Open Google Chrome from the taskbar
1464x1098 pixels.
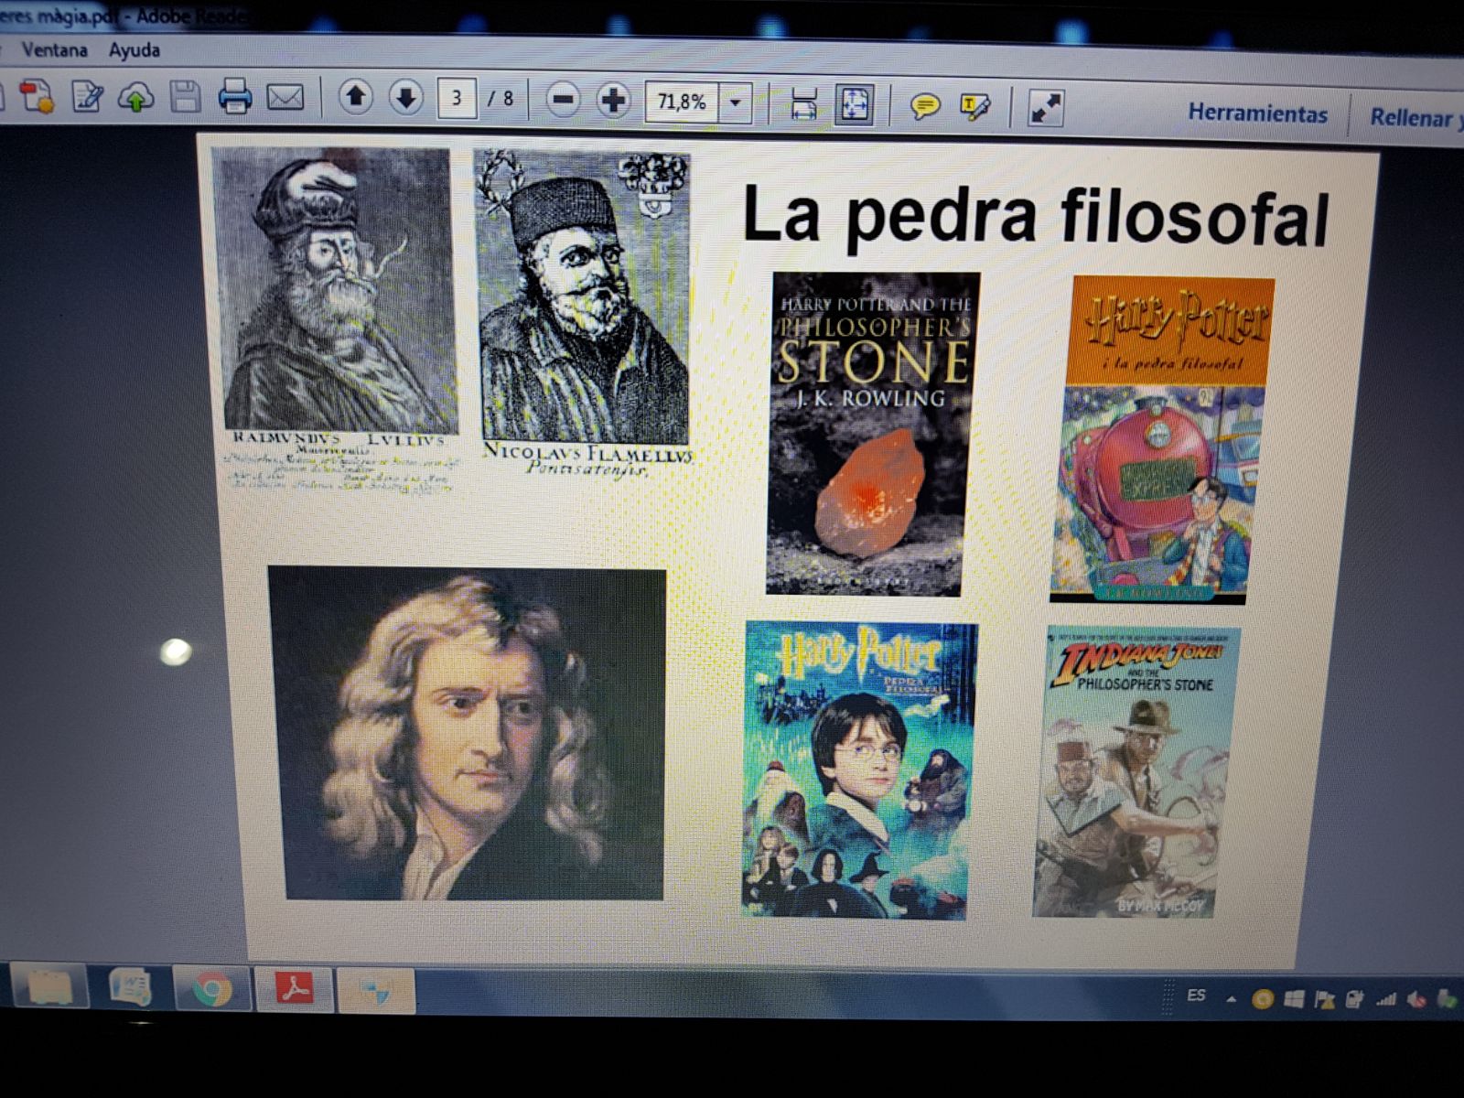[x=211, y=989]
